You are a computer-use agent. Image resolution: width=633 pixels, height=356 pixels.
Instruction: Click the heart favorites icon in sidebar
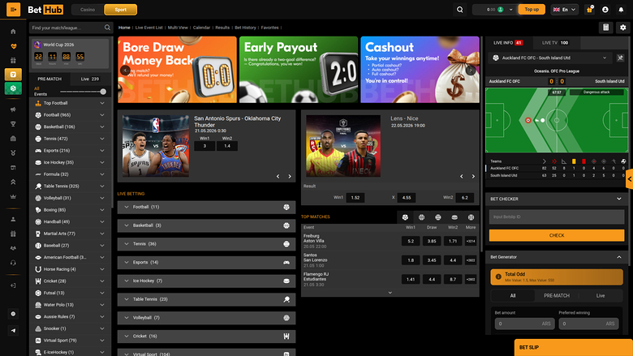[x=13, y=46]
